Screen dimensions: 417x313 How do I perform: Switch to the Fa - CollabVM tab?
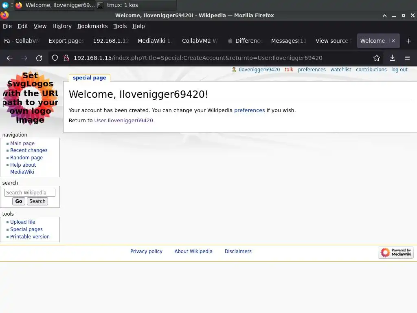22,41
